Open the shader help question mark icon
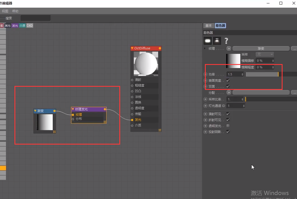 click(226, 41)
